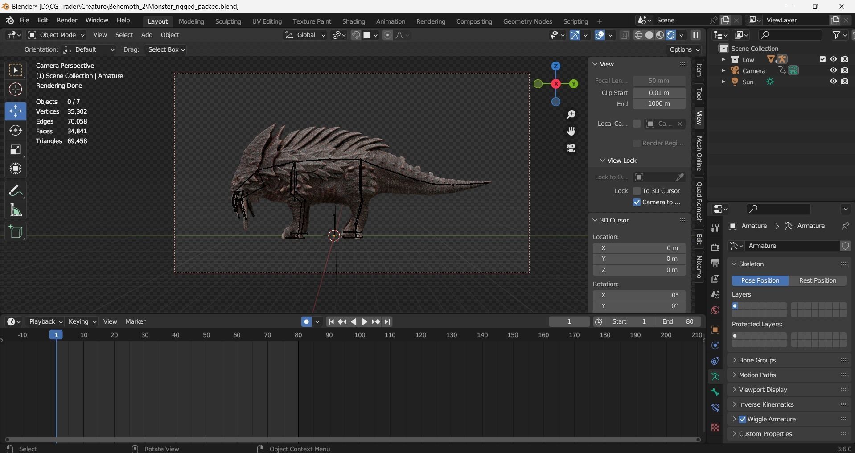855x453 pixels.
Task: Open Drag Select Box dropdown
Action: (x=166, y=49)
